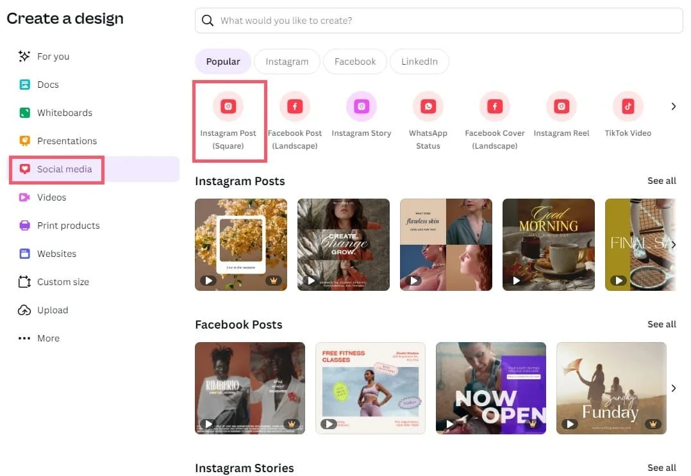Select the Instagram Post (Square) template icon
This screenshot has width=691, height=476.
[229, 106]
